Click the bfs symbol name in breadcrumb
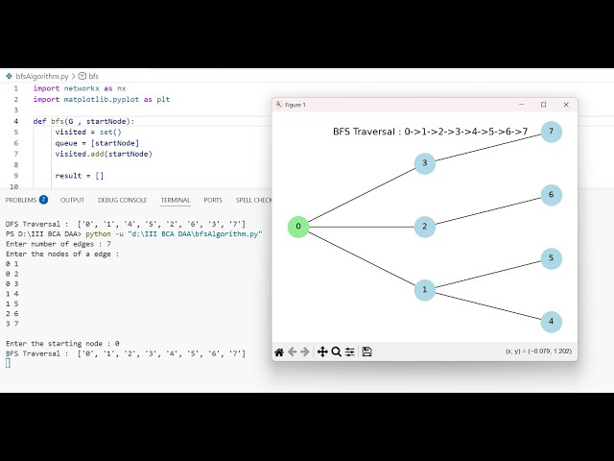The height and width of the screenshot is (461, 614). pos(94,76)
